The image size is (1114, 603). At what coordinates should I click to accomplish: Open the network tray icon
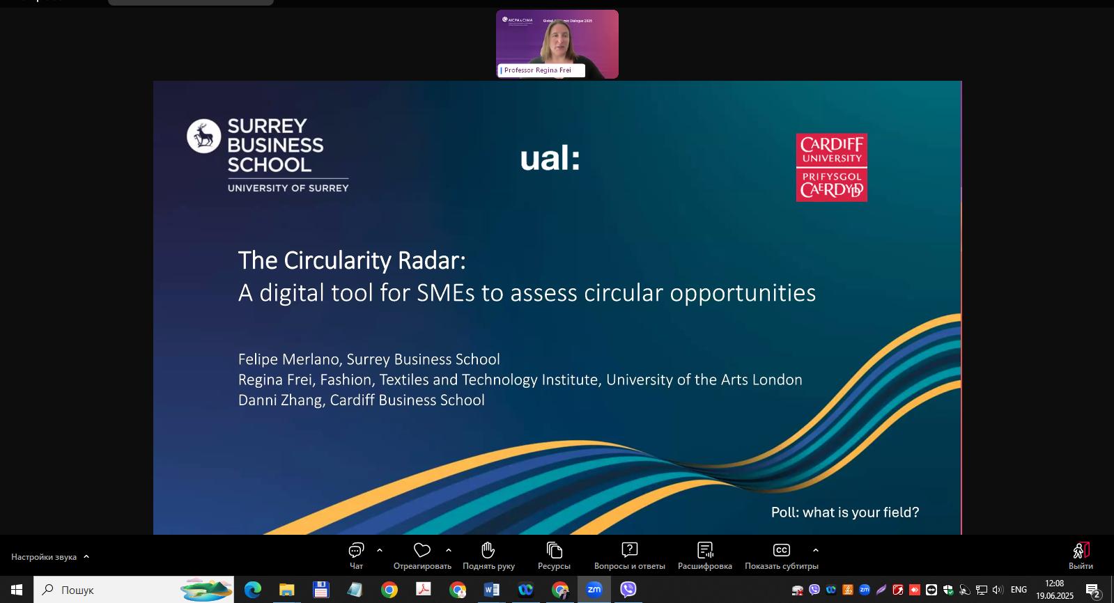(982, 590)
